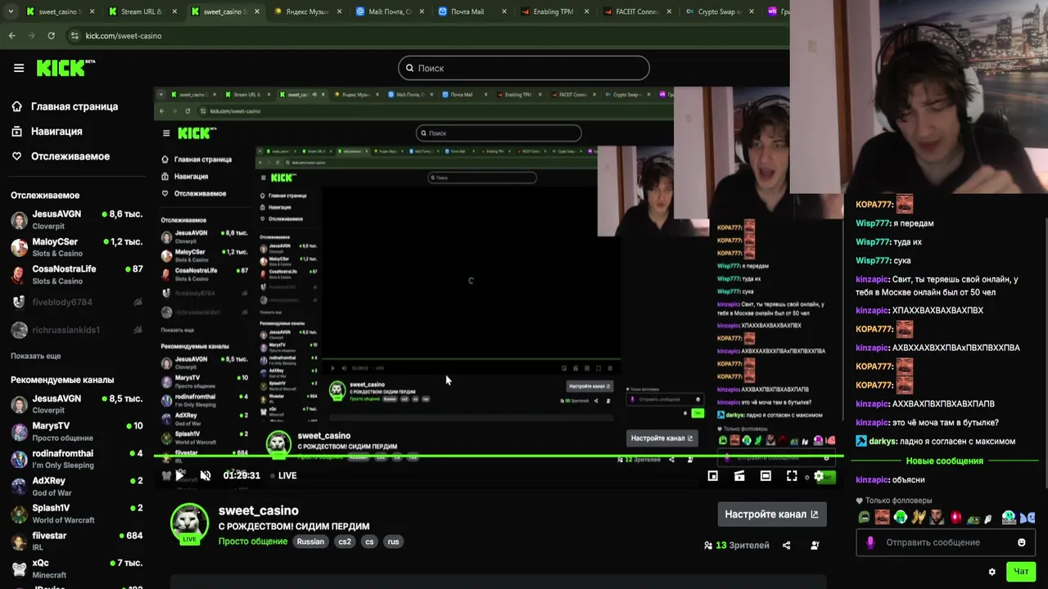Insert the green angry blob emote

tap(864, 517)
